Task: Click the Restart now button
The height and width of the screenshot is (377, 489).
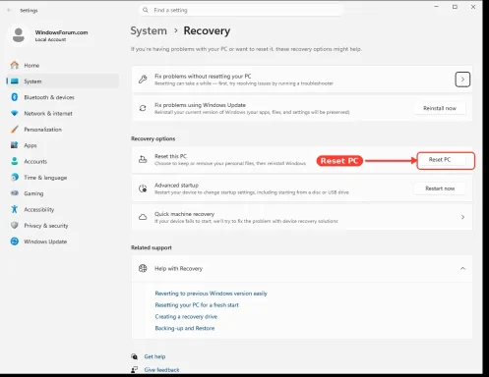Action: (x=440, y=188)
